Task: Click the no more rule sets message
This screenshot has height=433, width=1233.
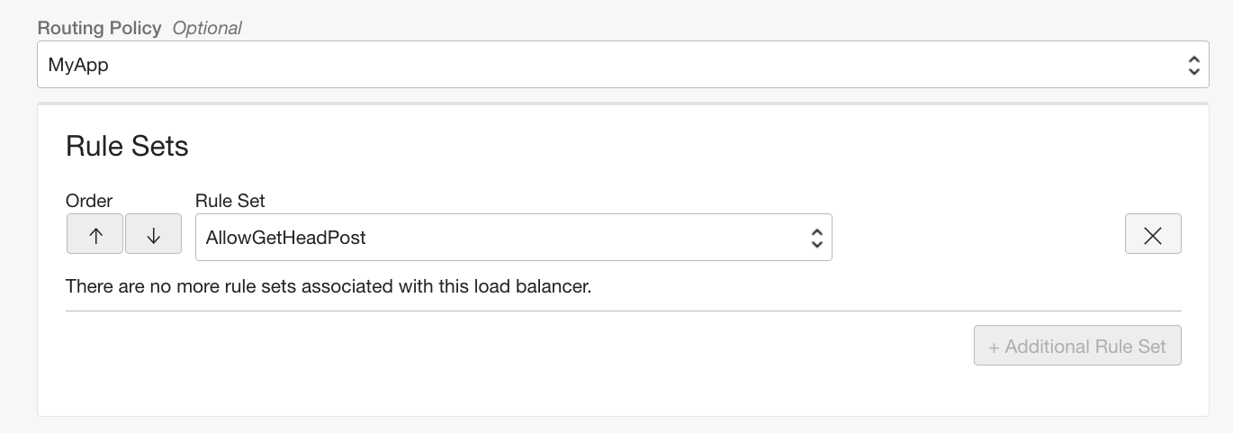Action: pos(328,287)
